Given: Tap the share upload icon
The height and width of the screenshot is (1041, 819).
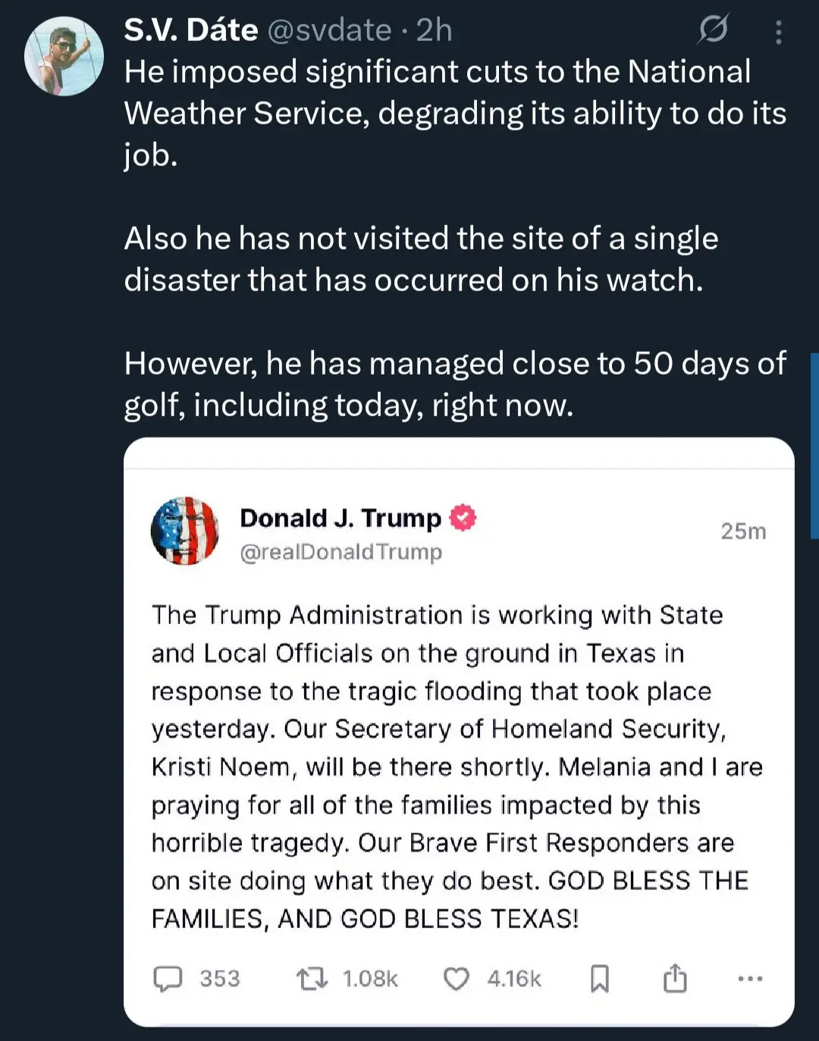Looking at the screenshot, I should point(675,979).
